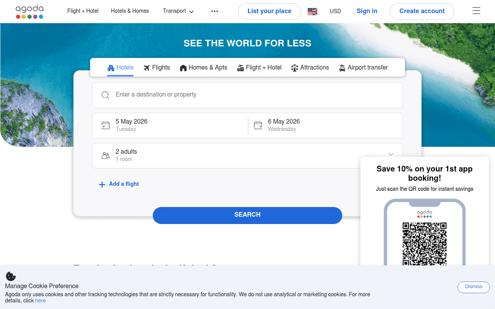Click the Attractions ferris wheel icon
The image size is (495, 309).
[x=295, y=67]
